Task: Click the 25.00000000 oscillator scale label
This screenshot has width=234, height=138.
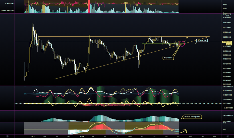Action: click(x=227, y=99)
